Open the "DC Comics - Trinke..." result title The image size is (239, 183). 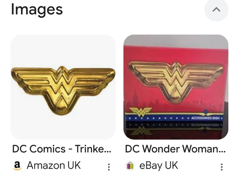pos(62,149)
